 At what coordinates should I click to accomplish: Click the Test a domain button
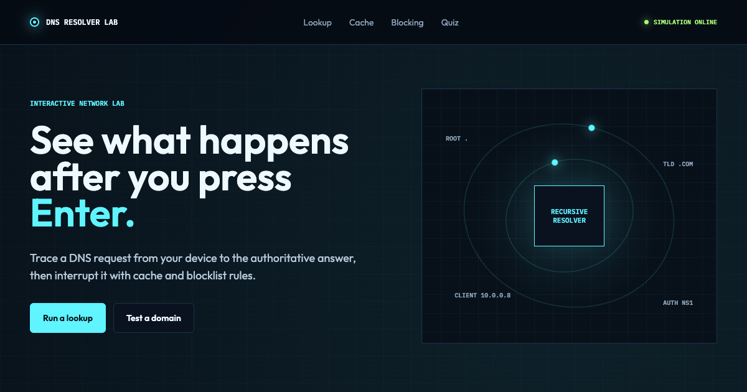click(154, 318)
